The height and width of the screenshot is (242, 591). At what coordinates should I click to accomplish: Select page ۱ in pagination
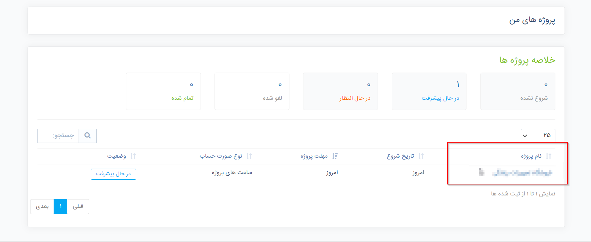(x=60, y=206)
